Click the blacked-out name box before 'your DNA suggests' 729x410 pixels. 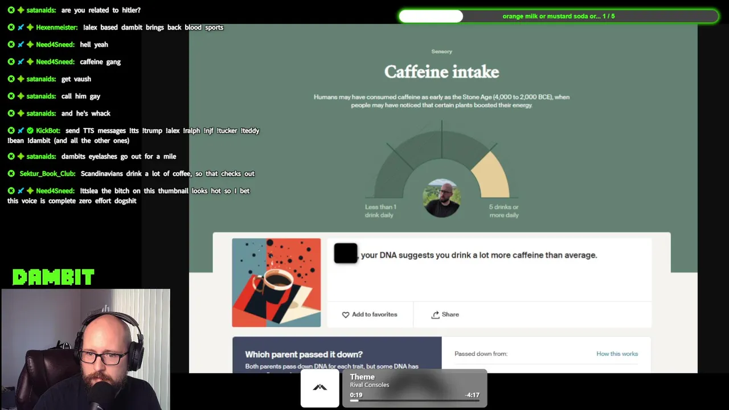pos(346,253)
